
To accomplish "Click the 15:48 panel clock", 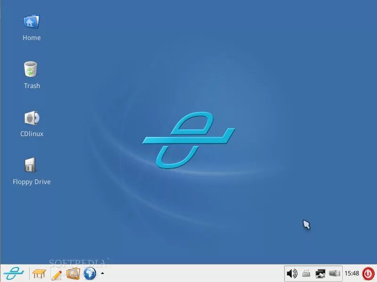I will pyautogui.click(x=352, y=274).
